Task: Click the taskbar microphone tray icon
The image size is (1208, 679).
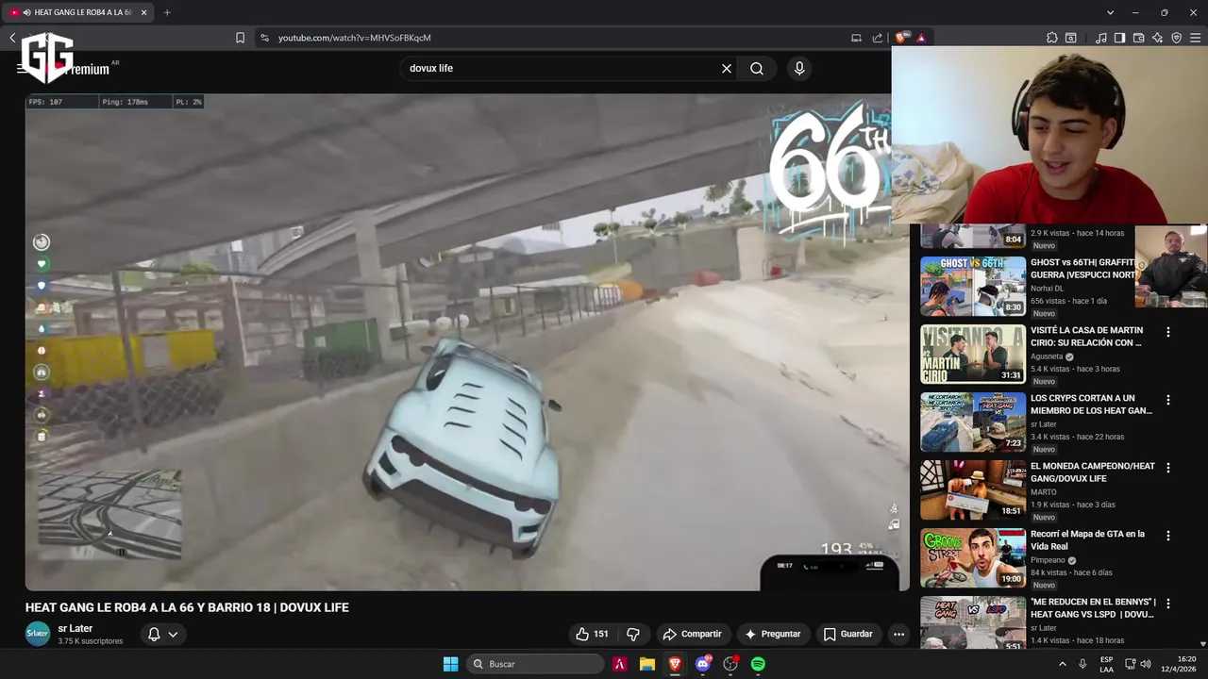Action: (x=1082, y=664)
